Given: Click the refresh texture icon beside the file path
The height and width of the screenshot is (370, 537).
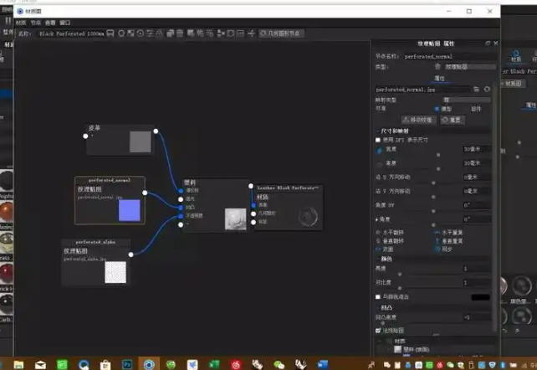Looking at the screenshot, I should (487, 88).
